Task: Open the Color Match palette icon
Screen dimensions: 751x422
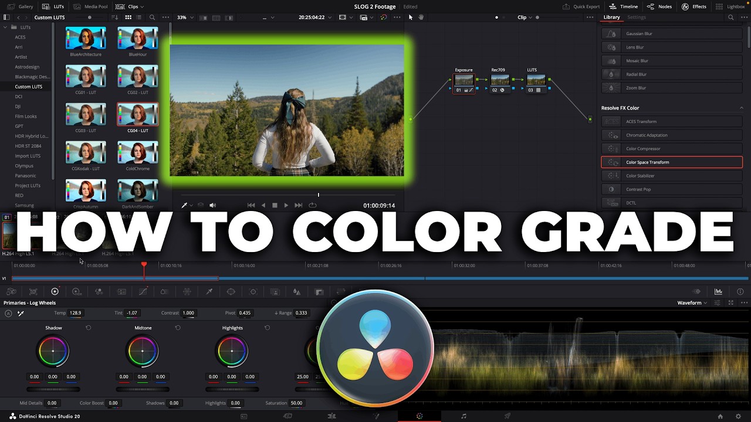Action: pyautogui.click(x=33, y=291)
